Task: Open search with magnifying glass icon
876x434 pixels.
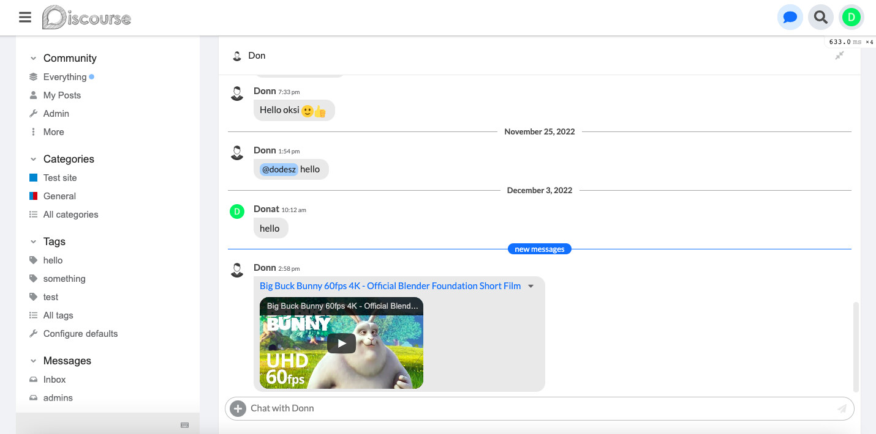Action: pos(820,17)
